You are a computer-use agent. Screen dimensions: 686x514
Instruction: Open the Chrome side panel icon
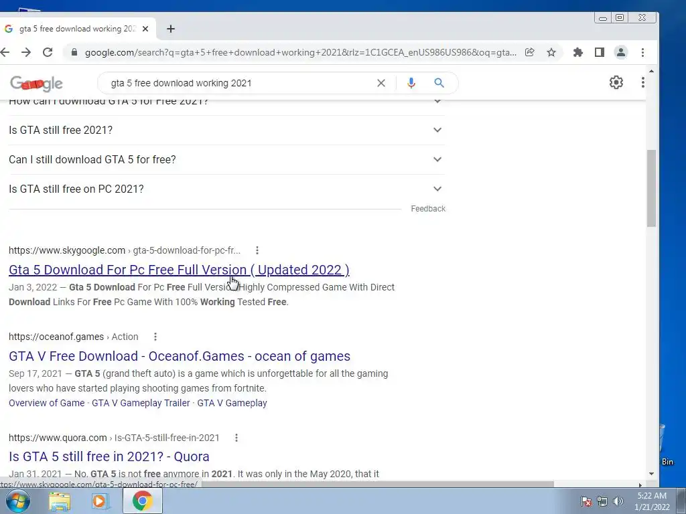(x=600, y=52)
